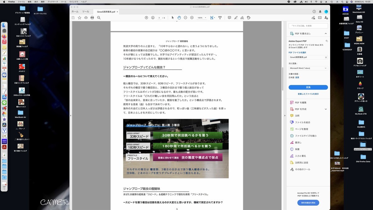Select the highlighter pen tool
This screenshot has width=373, height=210.
[x=236, y=18]
